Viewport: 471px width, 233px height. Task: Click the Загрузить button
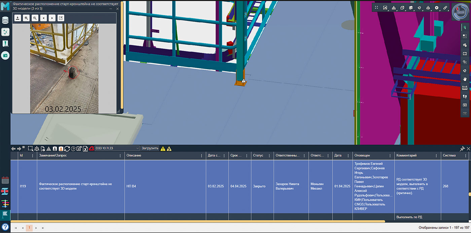(150, 148)
